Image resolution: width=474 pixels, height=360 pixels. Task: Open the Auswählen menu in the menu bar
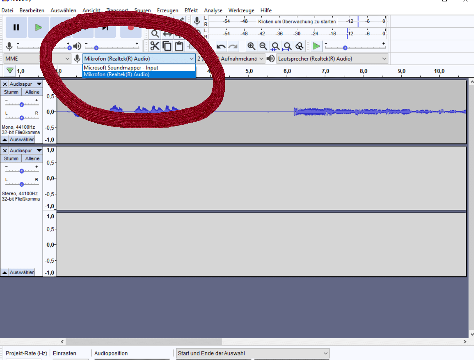[x=63, y=10]
